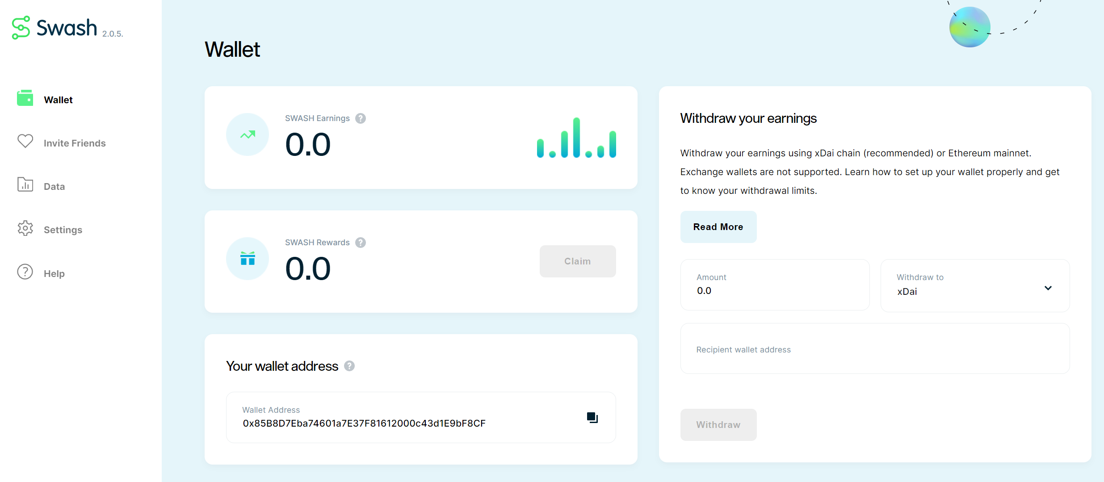Go to Invite Friends menu item
Image resolution: width=1104 pixels, height=482 pixels.
(x=75, y=143)
